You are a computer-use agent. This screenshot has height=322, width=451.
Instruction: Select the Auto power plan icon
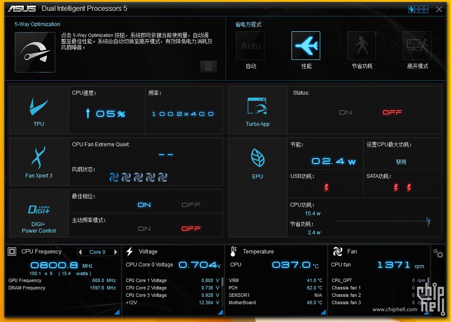[x=250, y=46]
